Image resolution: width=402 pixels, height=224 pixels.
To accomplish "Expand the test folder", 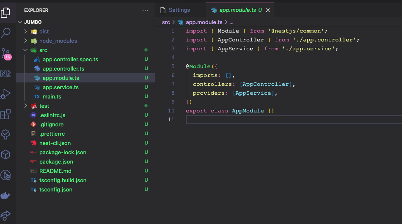I will (44, 106).
